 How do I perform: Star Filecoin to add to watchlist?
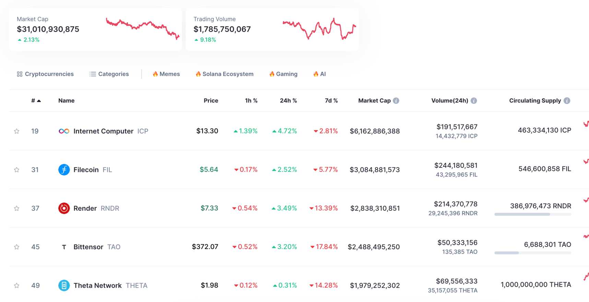click(x=16, y=170)
